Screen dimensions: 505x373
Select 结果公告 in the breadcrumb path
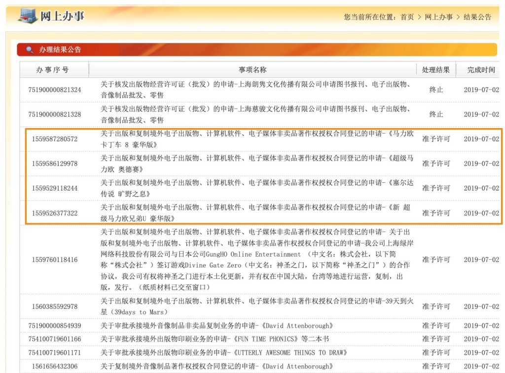(477, 17)
